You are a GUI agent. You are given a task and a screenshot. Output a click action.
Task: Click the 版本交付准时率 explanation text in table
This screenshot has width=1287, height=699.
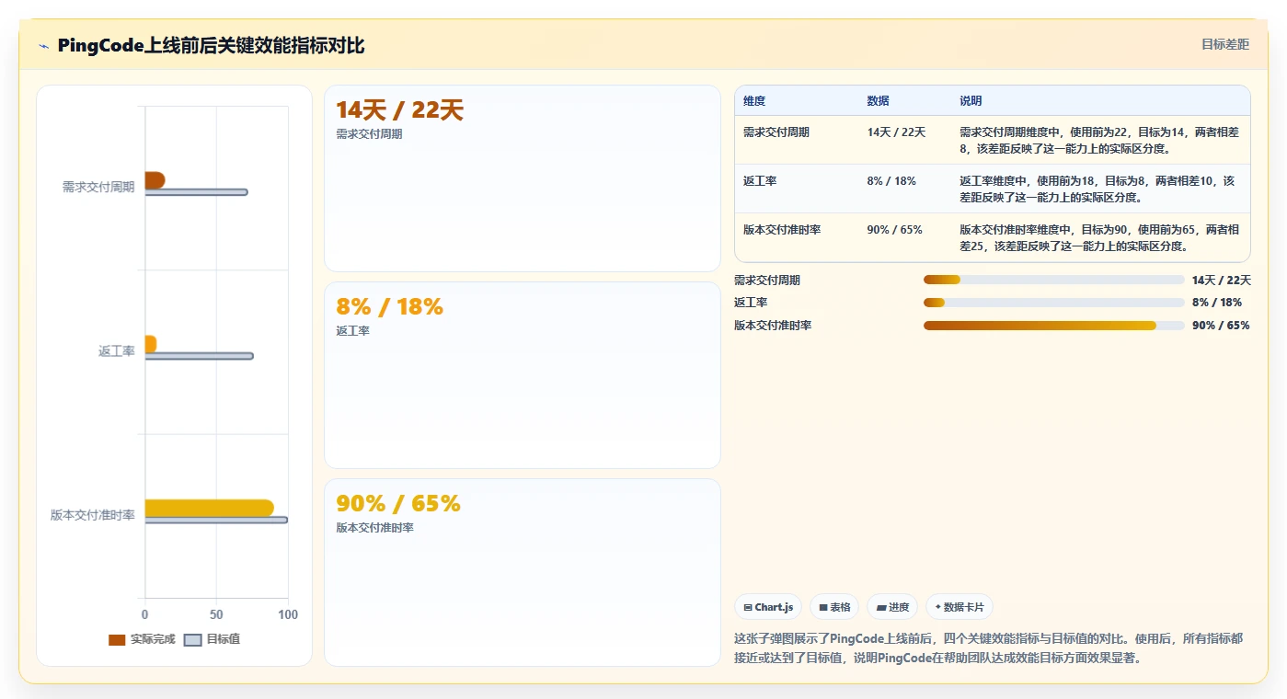1099,237
